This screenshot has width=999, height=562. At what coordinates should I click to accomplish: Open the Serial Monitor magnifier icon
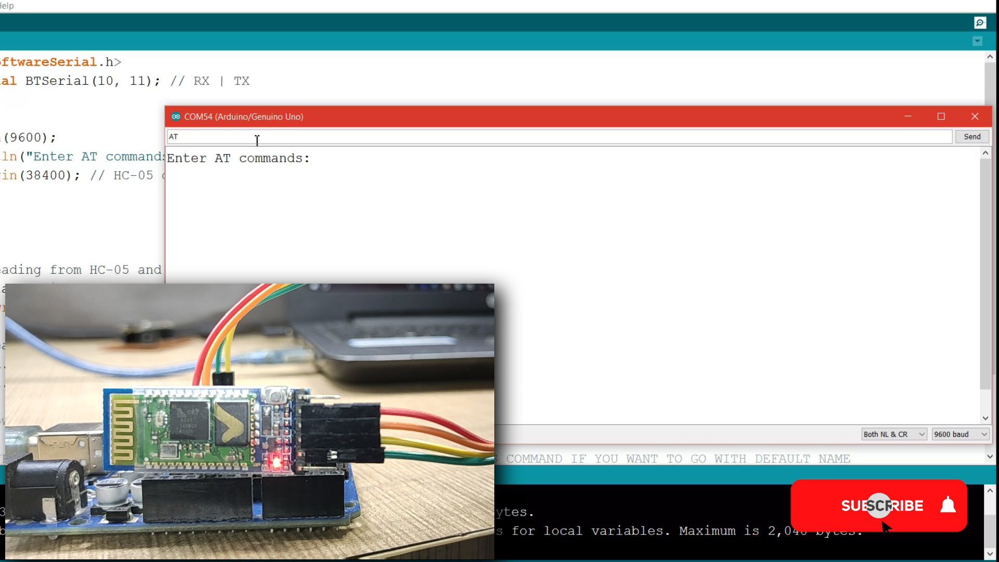click(x=980, y=22)
